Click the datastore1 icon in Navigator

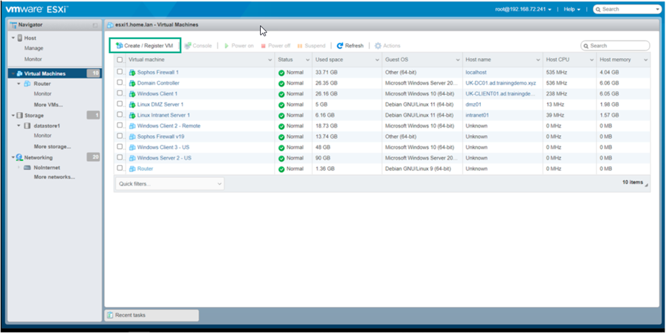pyautogui.click(x=27, y=126)
